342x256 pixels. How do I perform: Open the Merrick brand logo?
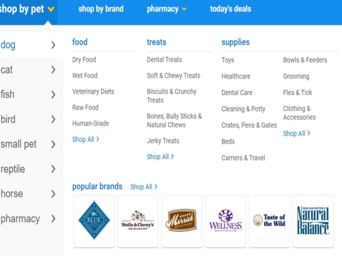181,221
